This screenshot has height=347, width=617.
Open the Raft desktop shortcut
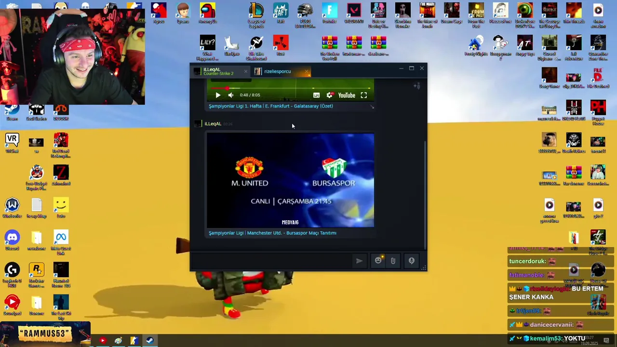(281, 13)
